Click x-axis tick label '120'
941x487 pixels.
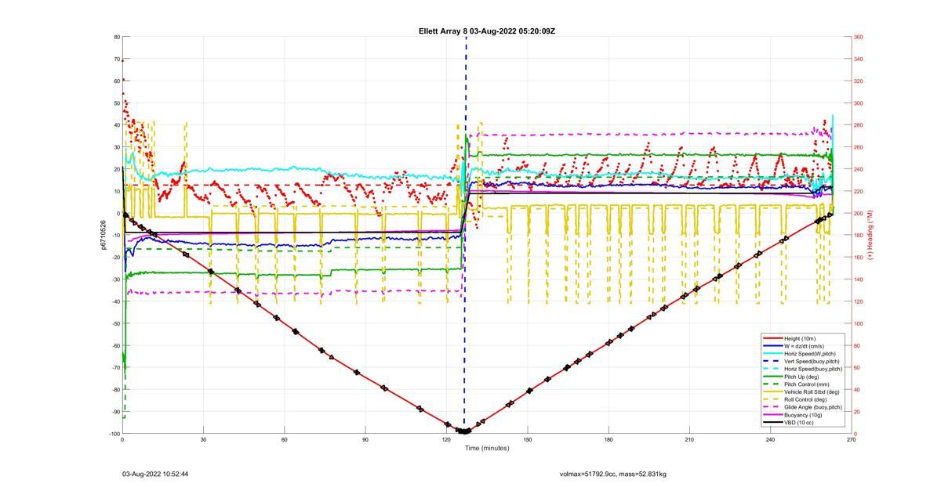[446, 440]
